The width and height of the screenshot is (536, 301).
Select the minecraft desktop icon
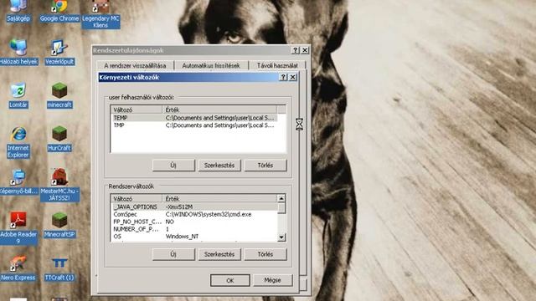click(x=59, y=95)
